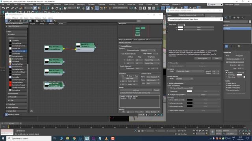252x141 pixels.
Task: Select the Place radio button
Action: pyautogui.click(x=133, y=76)
